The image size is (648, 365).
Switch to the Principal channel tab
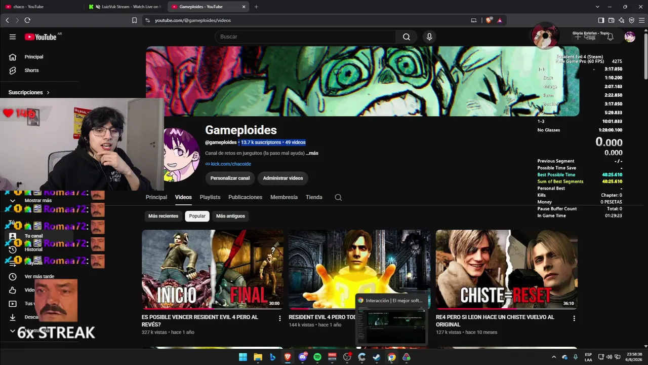(x=156, y=197)
